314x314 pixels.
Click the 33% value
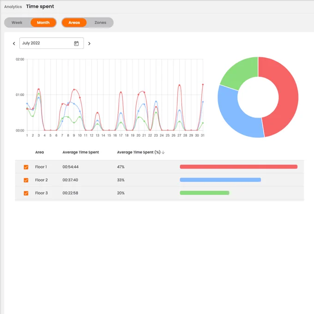(x=121, y=180)
